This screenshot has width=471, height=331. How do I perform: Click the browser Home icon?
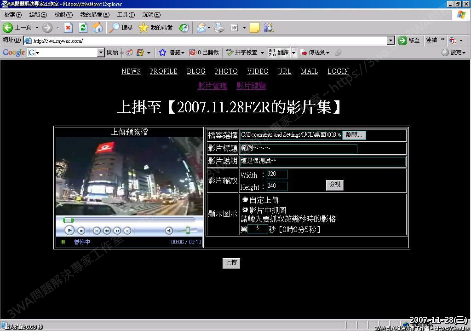(98, 28)
